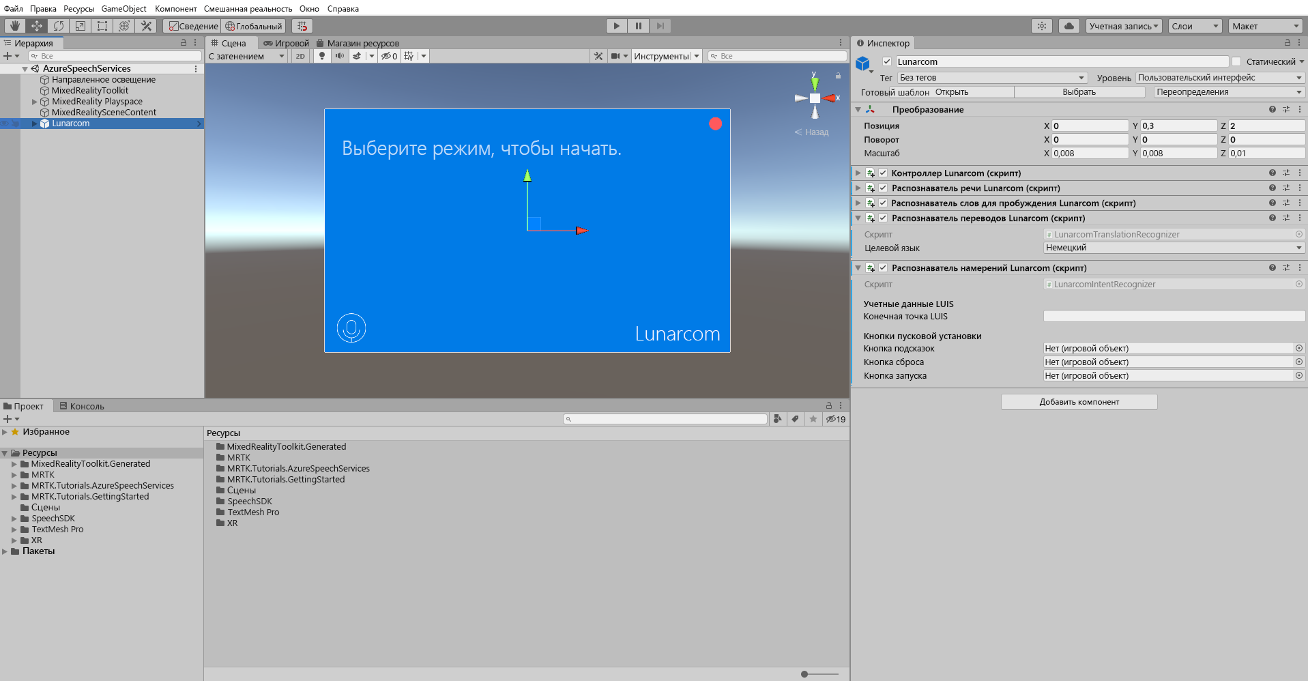This screenshot has width=1308, height=681.
Task: Open Целевой язык dropdown (Немецкий)
Action: click(x=1174, y=248)
